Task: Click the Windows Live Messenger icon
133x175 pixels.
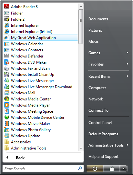Action: pos(6,80)
